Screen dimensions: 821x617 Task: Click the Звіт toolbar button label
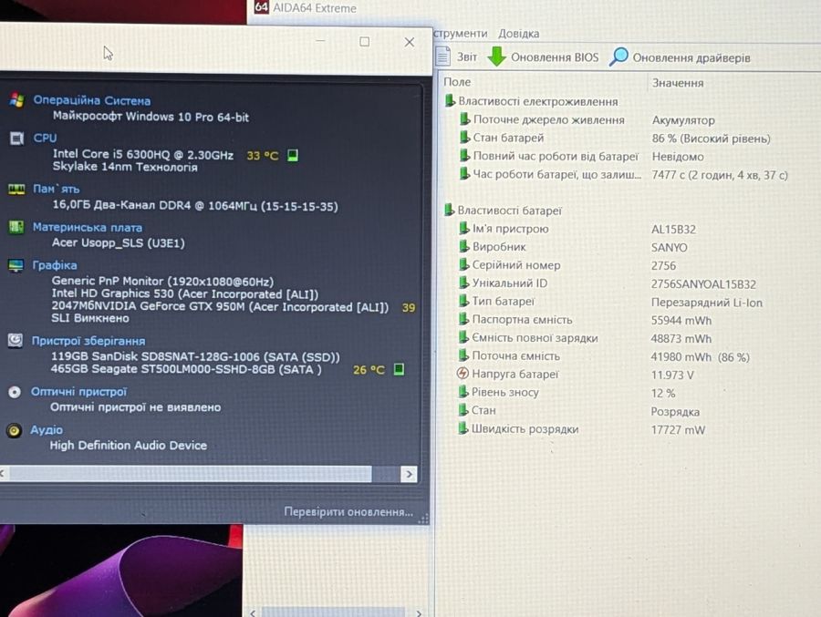(x=467, y=57)
